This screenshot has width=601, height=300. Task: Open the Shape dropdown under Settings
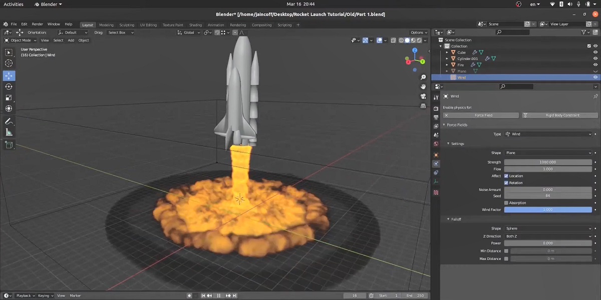(548, 152)
